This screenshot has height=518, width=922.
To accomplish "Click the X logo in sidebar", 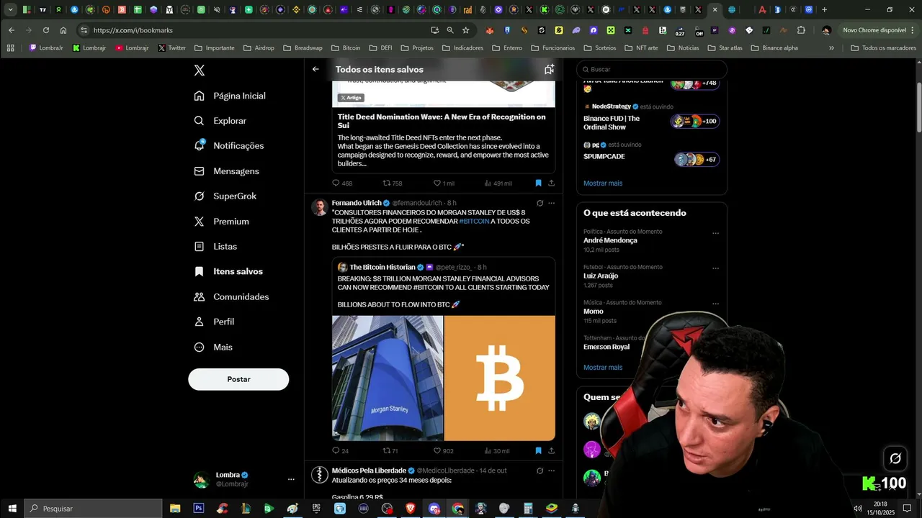I will point(200,71).
